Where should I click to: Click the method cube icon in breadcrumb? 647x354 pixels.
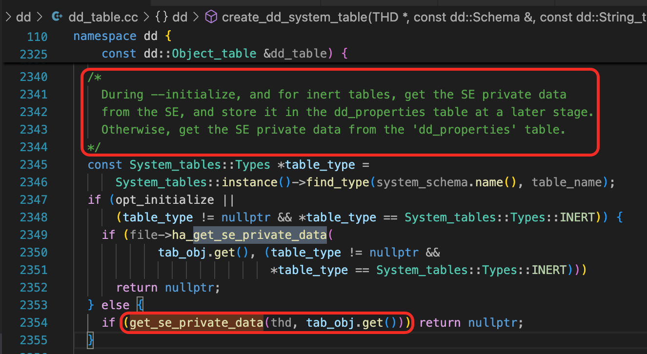(211, 18)
